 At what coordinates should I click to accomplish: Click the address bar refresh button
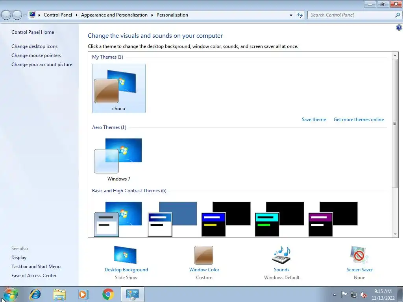click(300, 15)
